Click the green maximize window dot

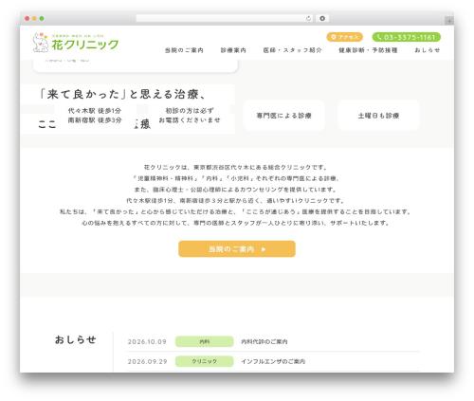pos(42,18)
